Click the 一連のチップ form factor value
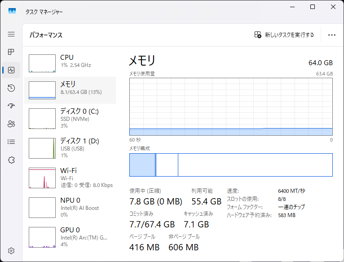344x262 pixels. click(x=291, y=207)
